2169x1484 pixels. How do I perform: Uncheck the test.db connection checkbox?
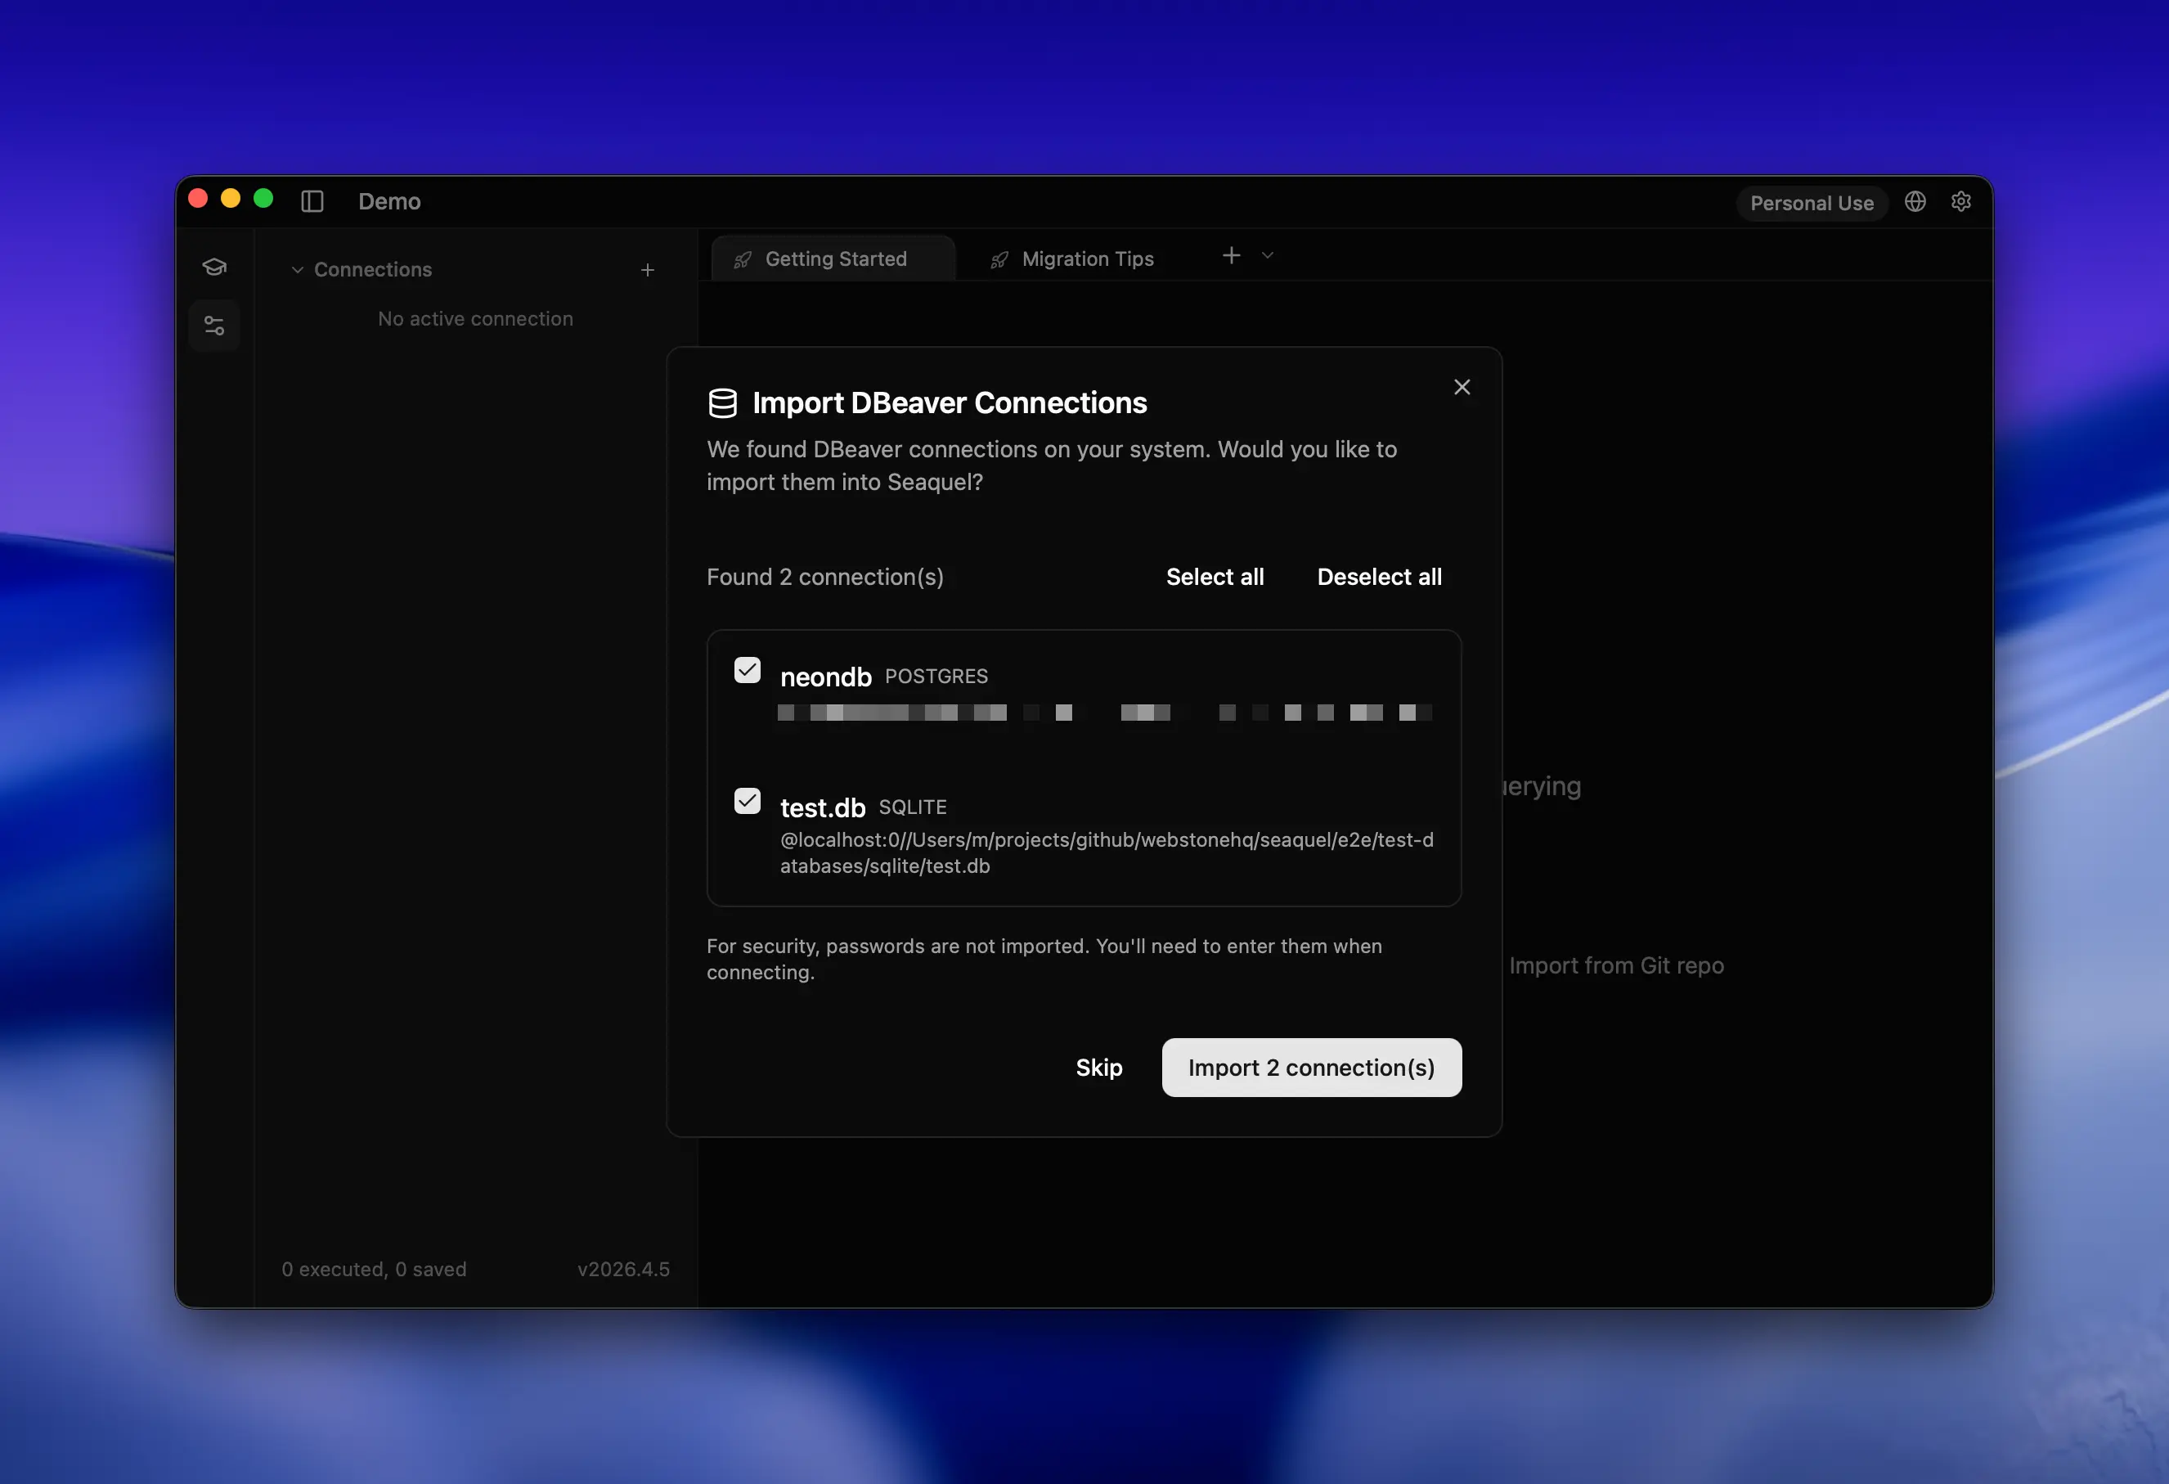coord(747,801)
